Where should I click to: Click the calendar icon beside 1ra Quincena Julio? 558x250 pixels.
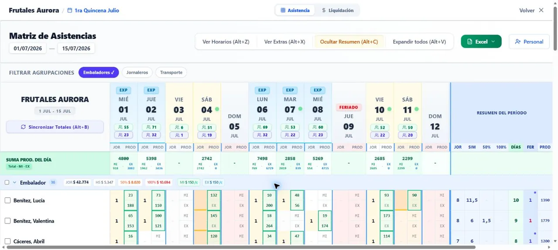[70, 10]
